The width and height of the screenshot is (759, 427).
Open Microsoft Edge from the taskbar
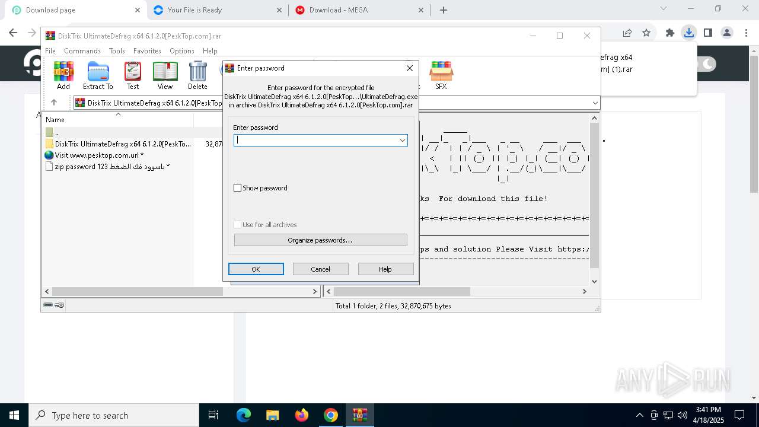244,415
